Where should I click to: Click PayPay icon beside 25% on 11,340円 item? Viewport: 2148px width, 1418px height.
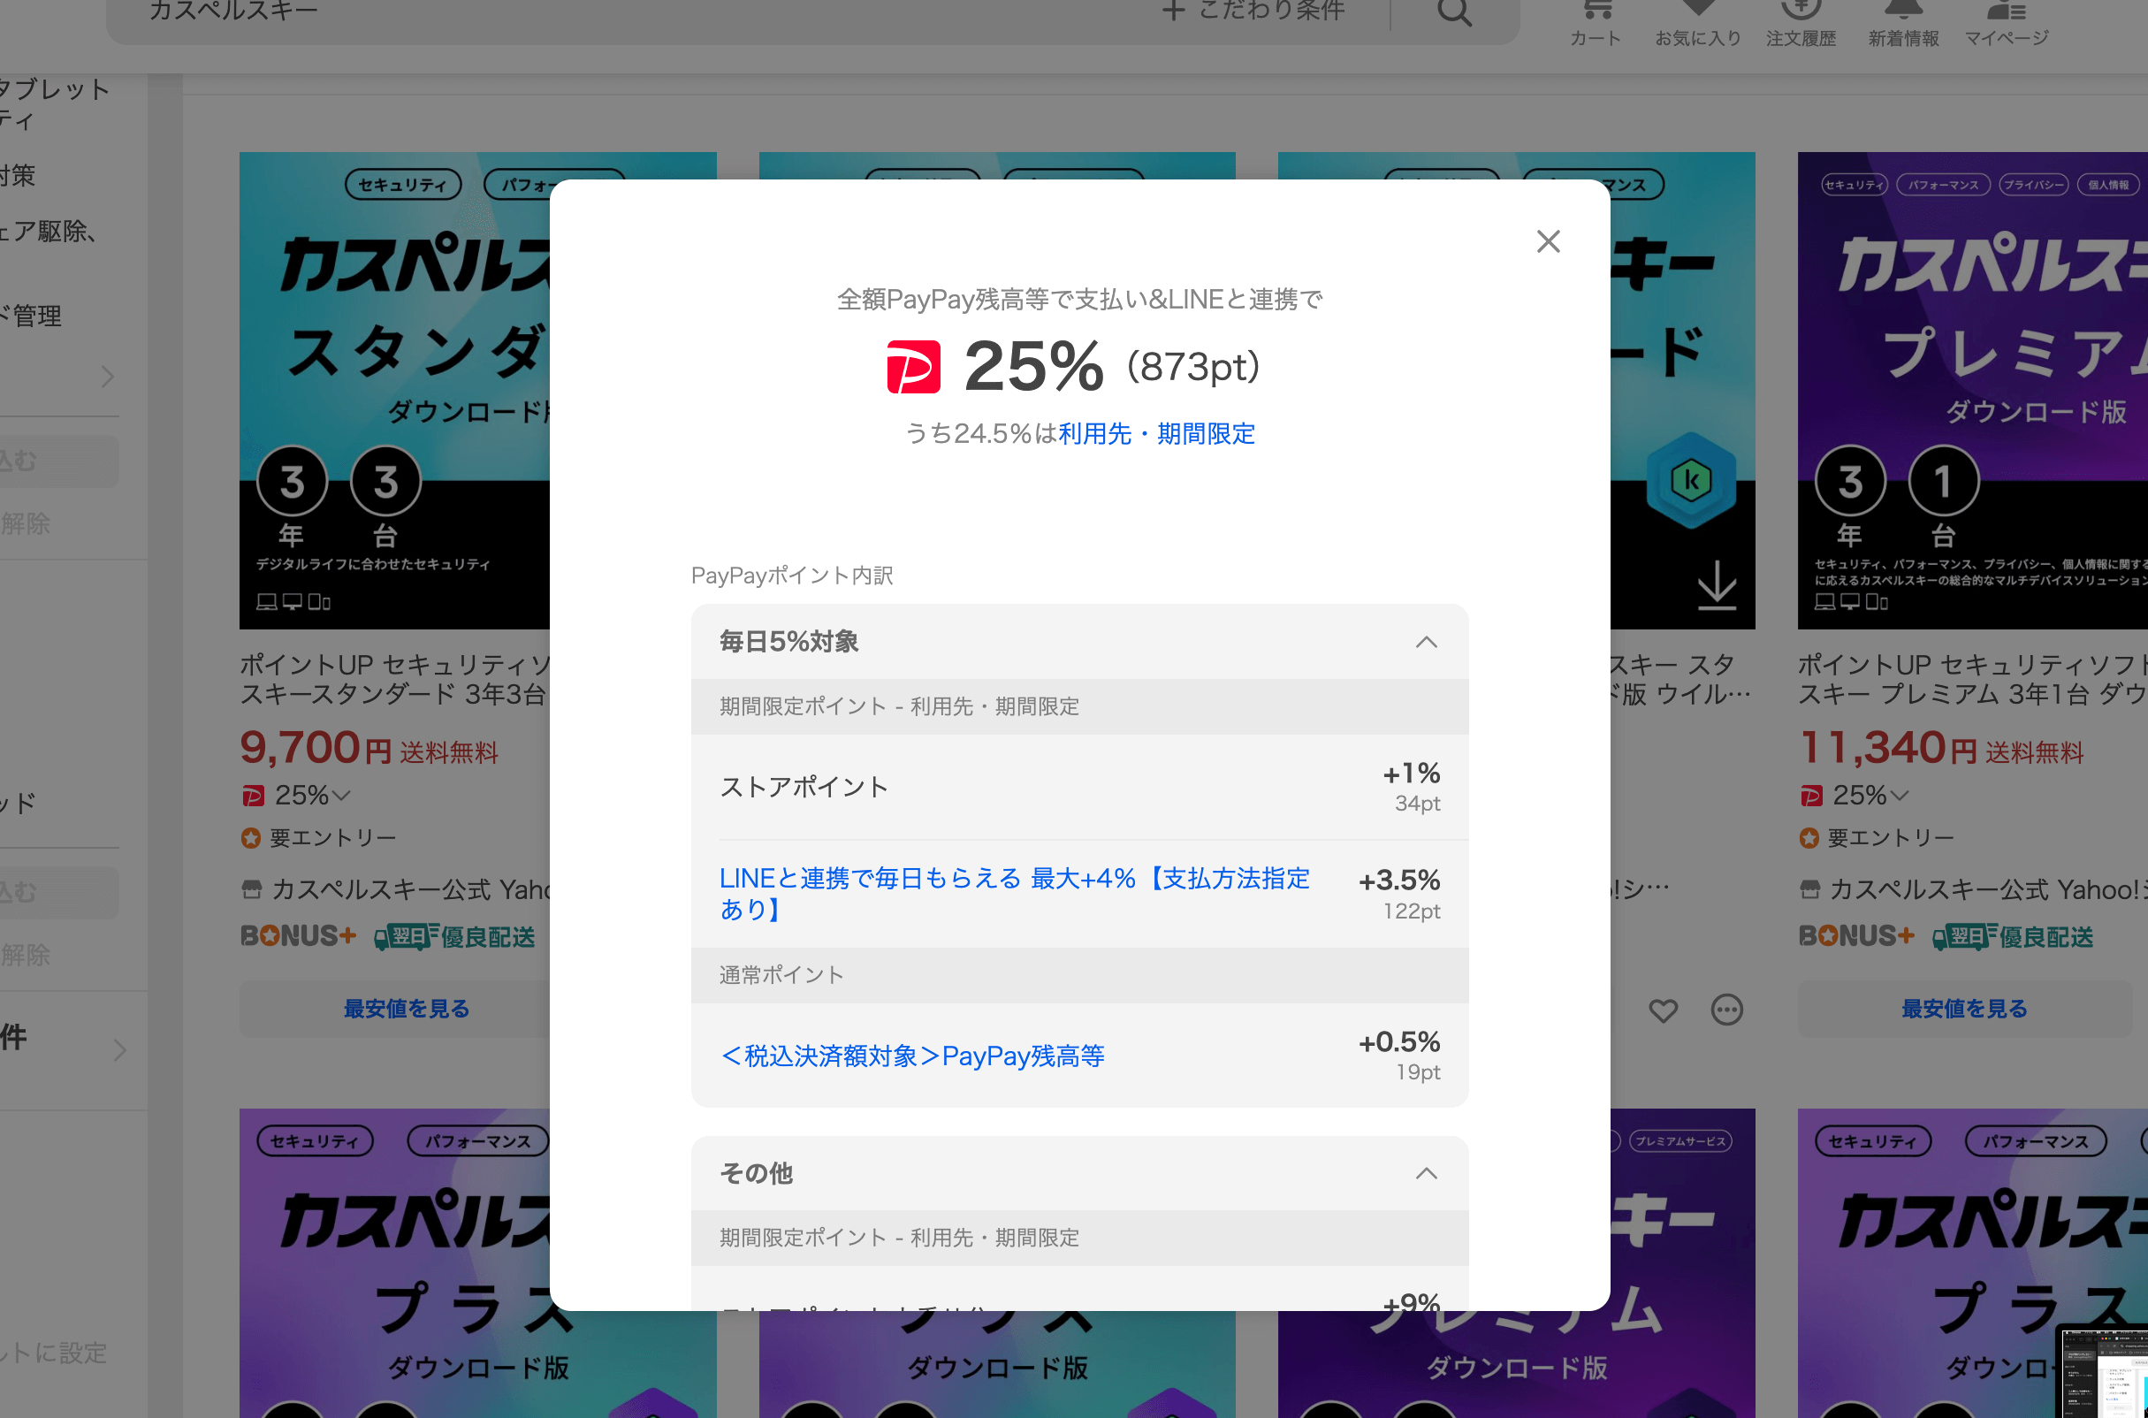pyautogui.click(x=1811, y=796)
